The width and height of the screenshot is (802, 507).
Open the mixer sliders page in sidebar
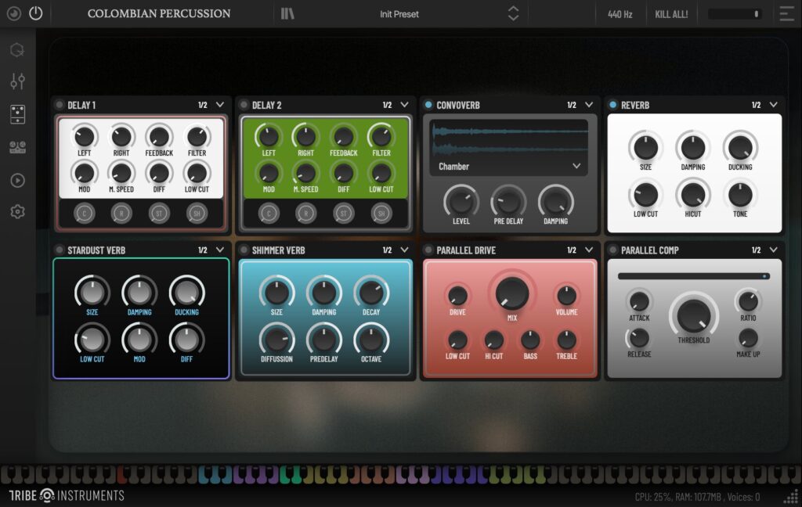pyautogui.click(x=17, y=81)
